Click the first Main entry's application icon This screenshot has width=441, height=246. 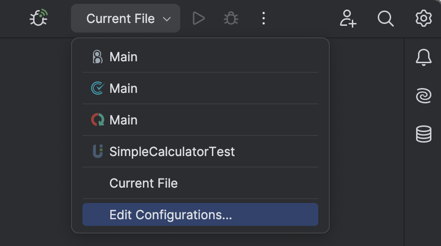[98, 57]
